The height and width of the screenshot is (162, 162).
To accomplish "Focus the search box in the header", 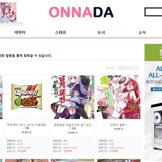I will pos(153,12).
